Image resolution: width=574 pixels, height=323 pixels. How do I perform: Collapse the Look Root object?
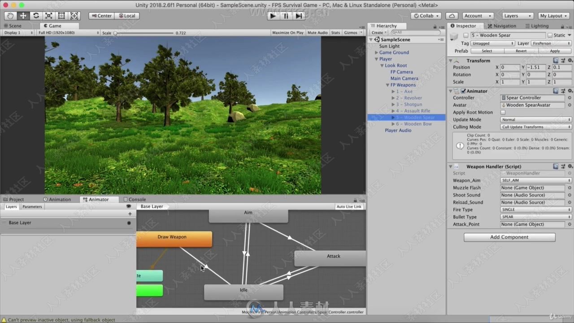(x=382, y=65)
